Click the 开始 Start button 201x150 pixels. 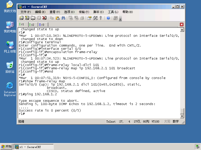(7, 147)
